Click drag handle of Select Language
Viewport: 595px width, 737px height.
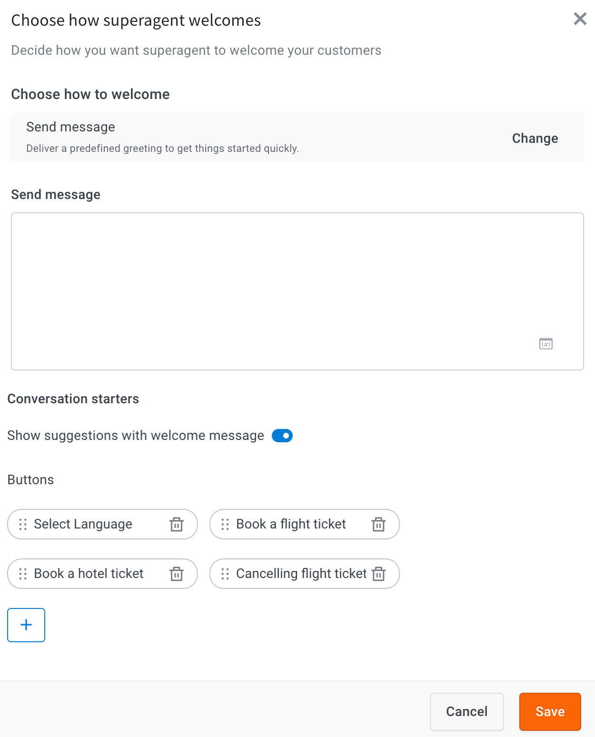(23, 524)
